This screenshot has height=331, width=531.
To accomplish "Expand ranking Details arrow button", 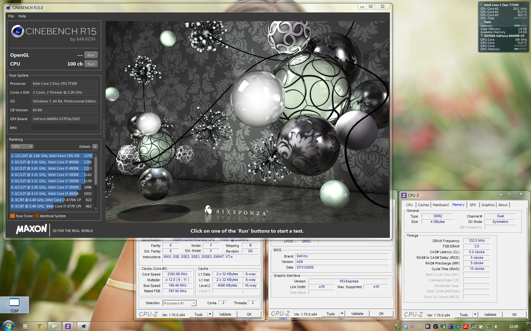I will coord(95,147).
